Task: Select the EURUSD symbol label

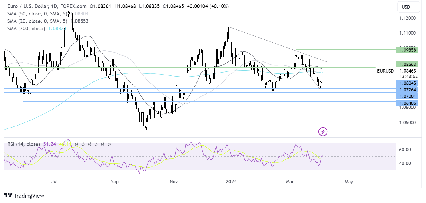Action: pos(385,71)
